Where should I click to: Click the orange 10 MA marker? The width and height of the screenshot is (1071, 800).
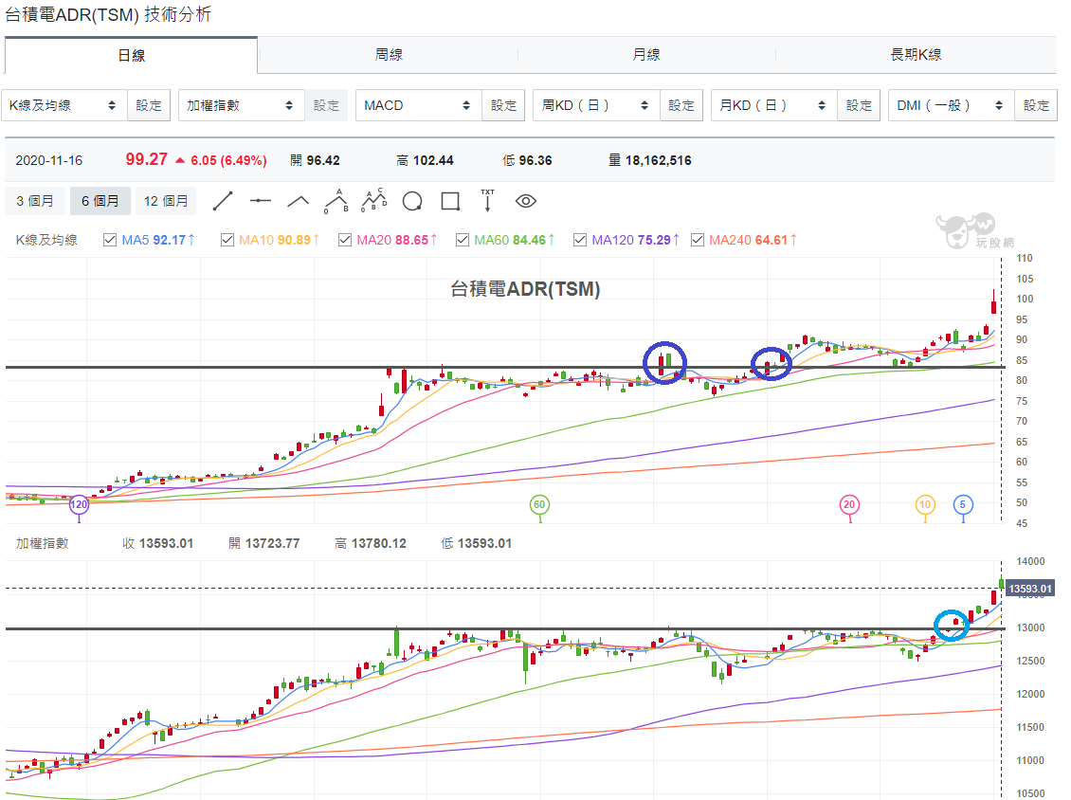[925, 505]
